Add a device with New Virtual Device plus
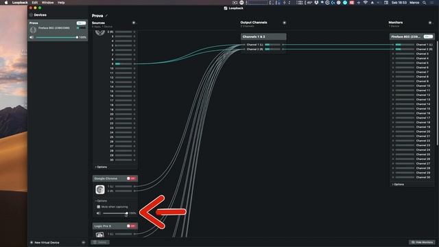The image size is (439, 247). (x=32, y=242)
